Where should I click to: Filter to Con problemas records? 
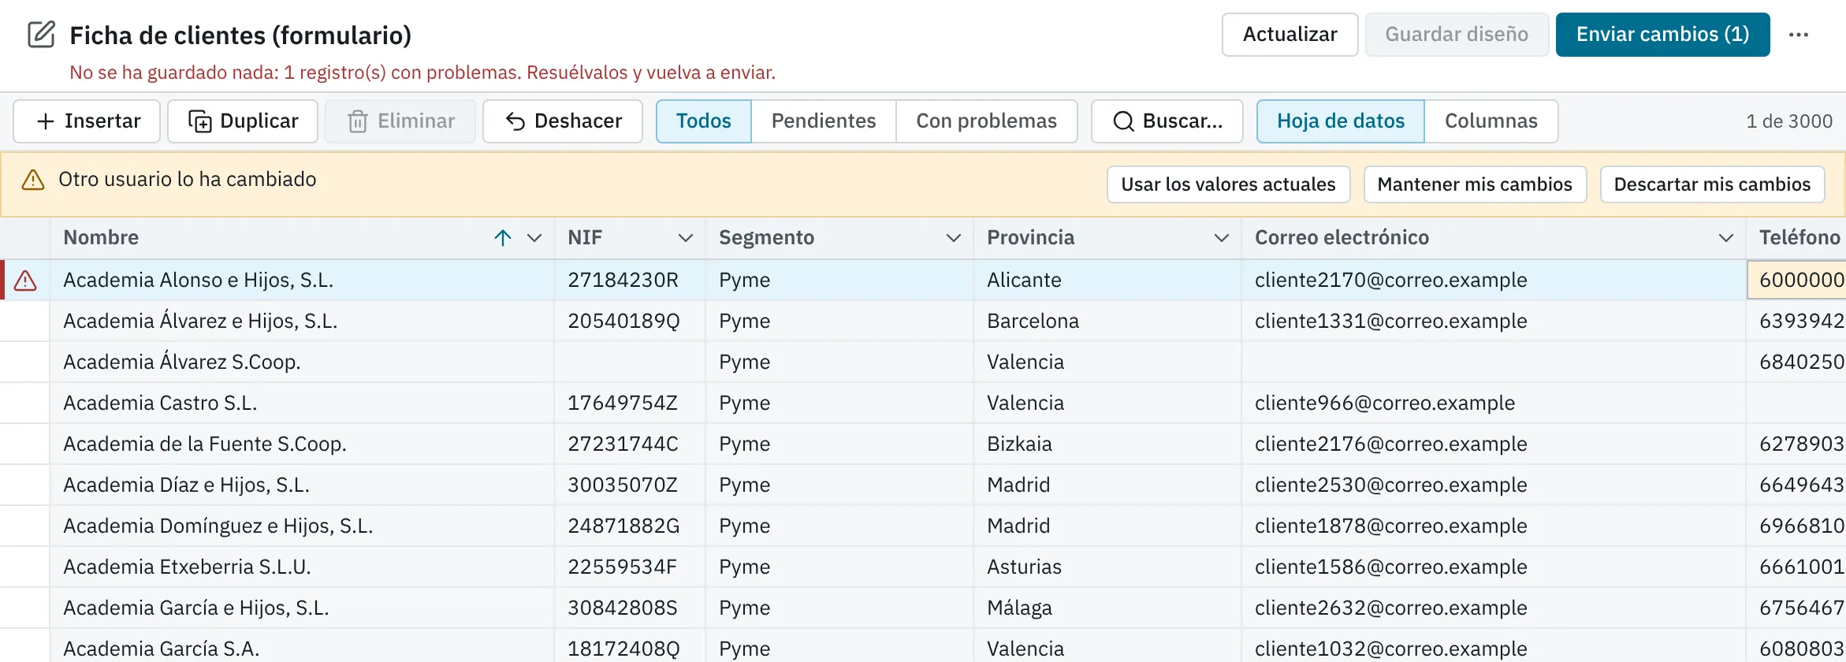tap(986, 121)
